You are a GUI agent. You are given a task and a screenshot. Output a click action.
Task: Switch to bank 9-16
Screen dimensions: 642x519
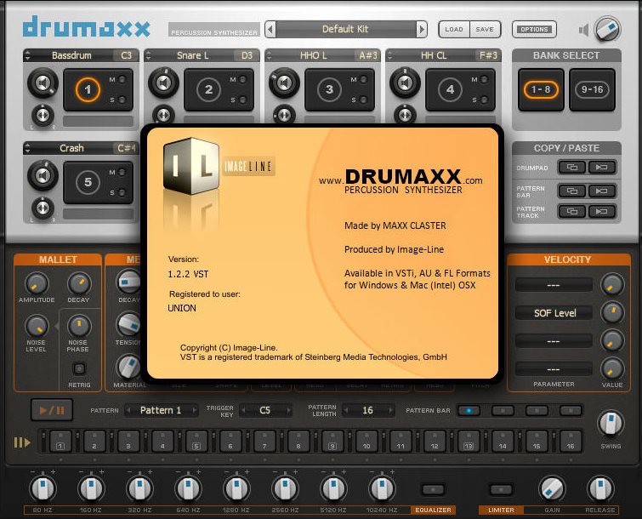coord(592,89)
